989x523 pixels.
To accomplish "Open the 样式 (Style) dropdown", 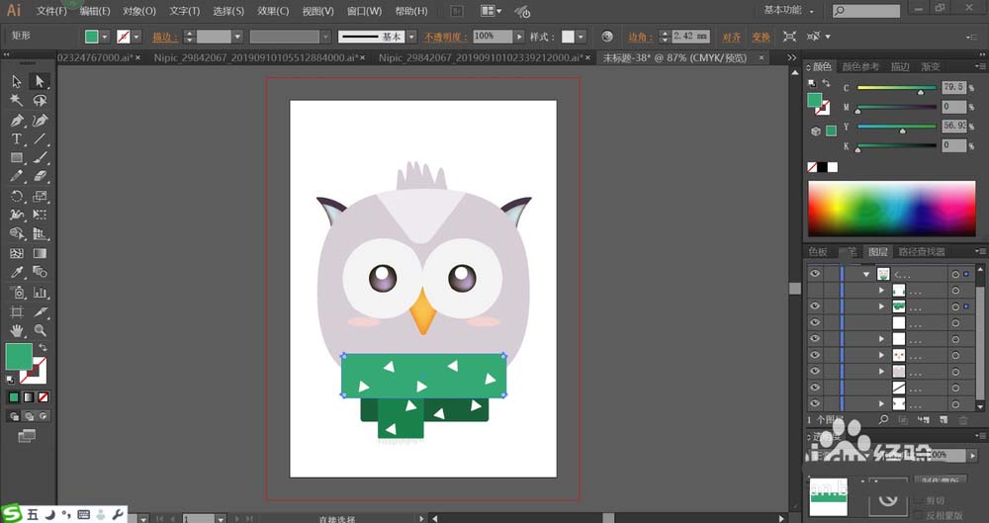I will (x=581, y=38).
